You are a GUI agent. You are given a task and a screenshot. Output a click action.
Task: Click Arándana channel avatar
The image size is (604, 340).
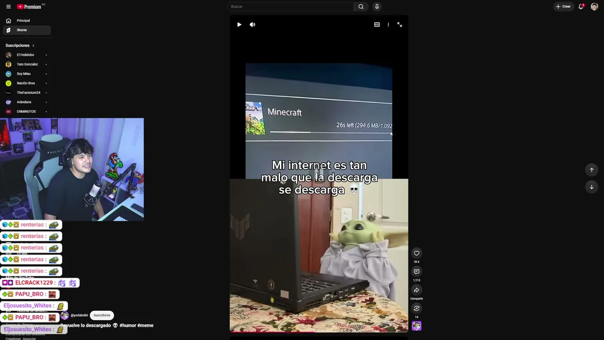[x=8, y=102]
